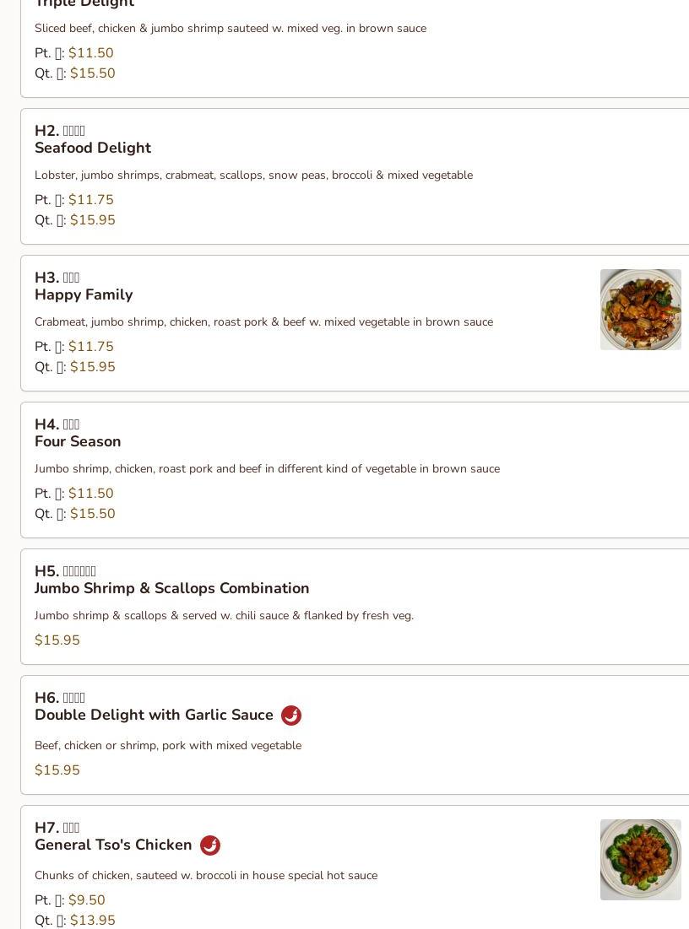Open the General Tso's Chicken photo
Screen dimensions: 689x929
[x=640, y=859]
